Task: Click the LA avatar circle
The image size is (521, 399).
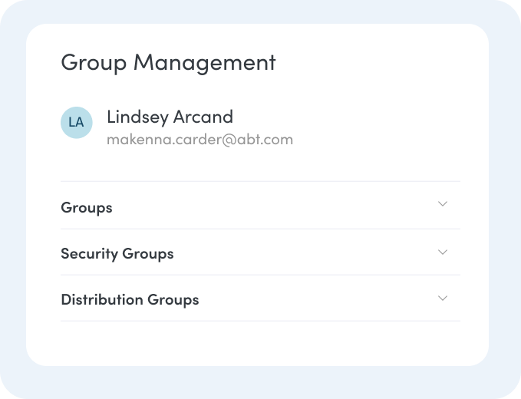Action: [76, 123]
